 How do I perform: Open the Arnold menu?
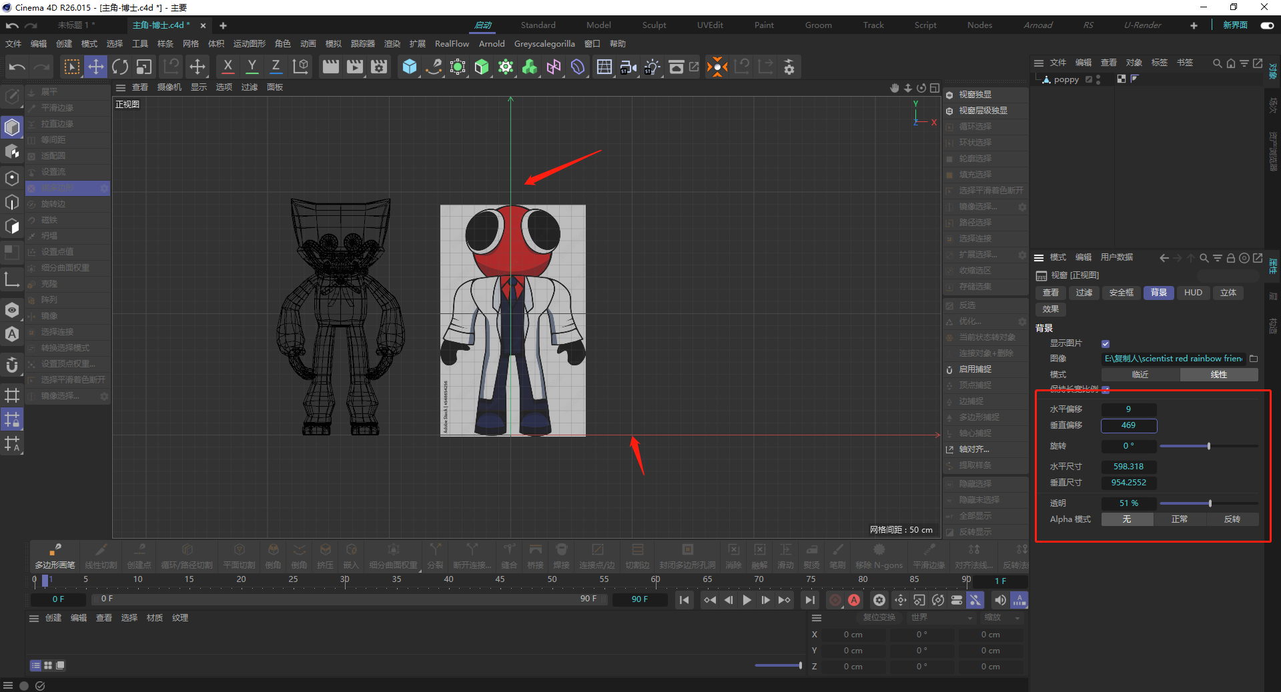coord(492,44)
